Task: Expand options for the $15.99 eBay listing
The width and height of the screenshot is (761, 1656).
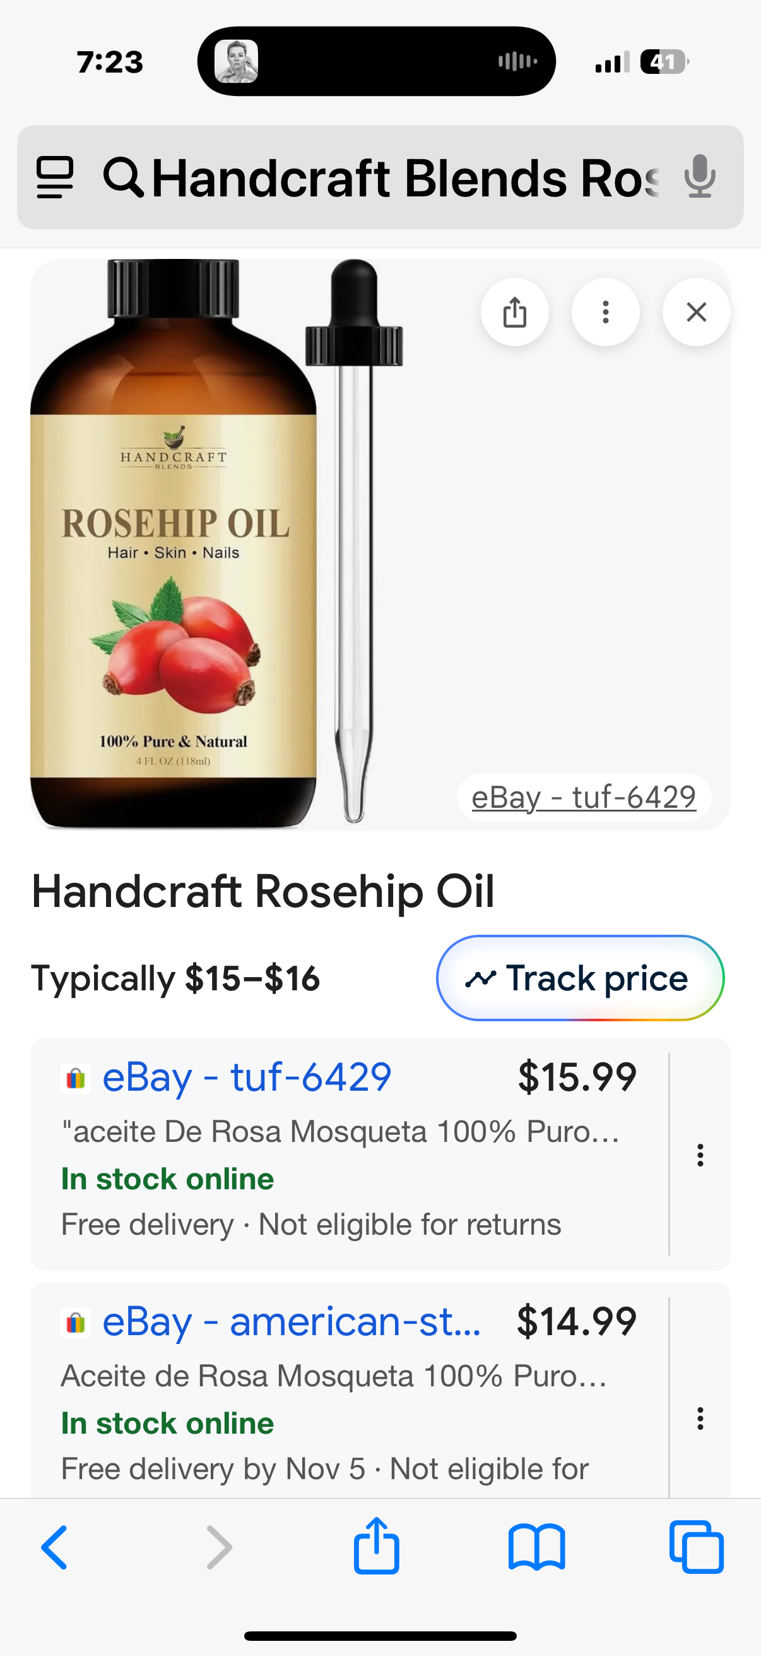Action: coord(700,1155)
